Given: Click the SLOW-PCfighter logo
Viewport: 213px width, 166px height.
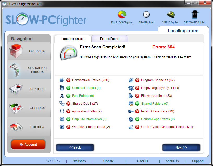Looking at the screenshot, I should pos(46,20).
